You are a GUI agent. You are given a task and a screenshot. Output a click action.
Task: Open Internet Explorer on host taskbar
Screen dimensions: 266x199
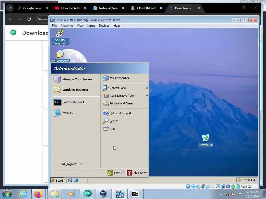23,194
